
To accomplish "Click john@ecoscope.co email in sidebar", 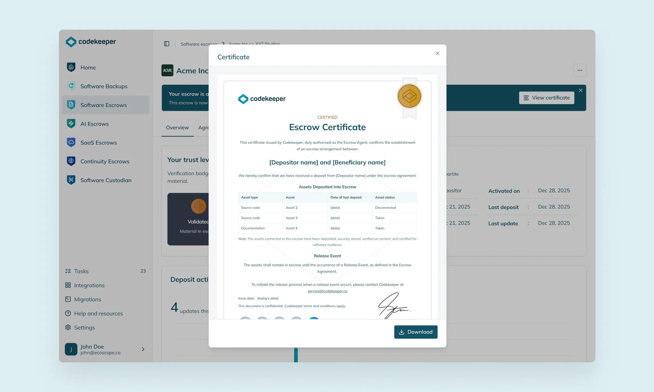I will [100, 353].
